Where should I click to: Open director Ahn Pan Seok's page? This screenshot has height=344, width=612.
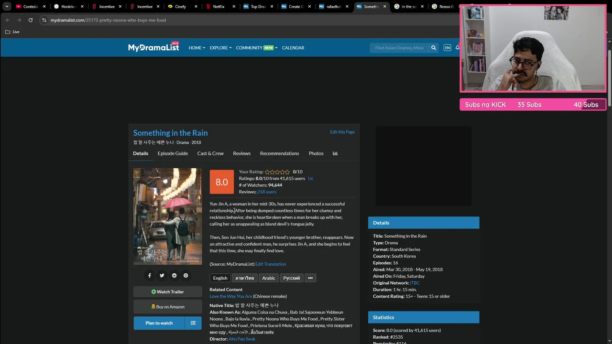tap(242, 339)
